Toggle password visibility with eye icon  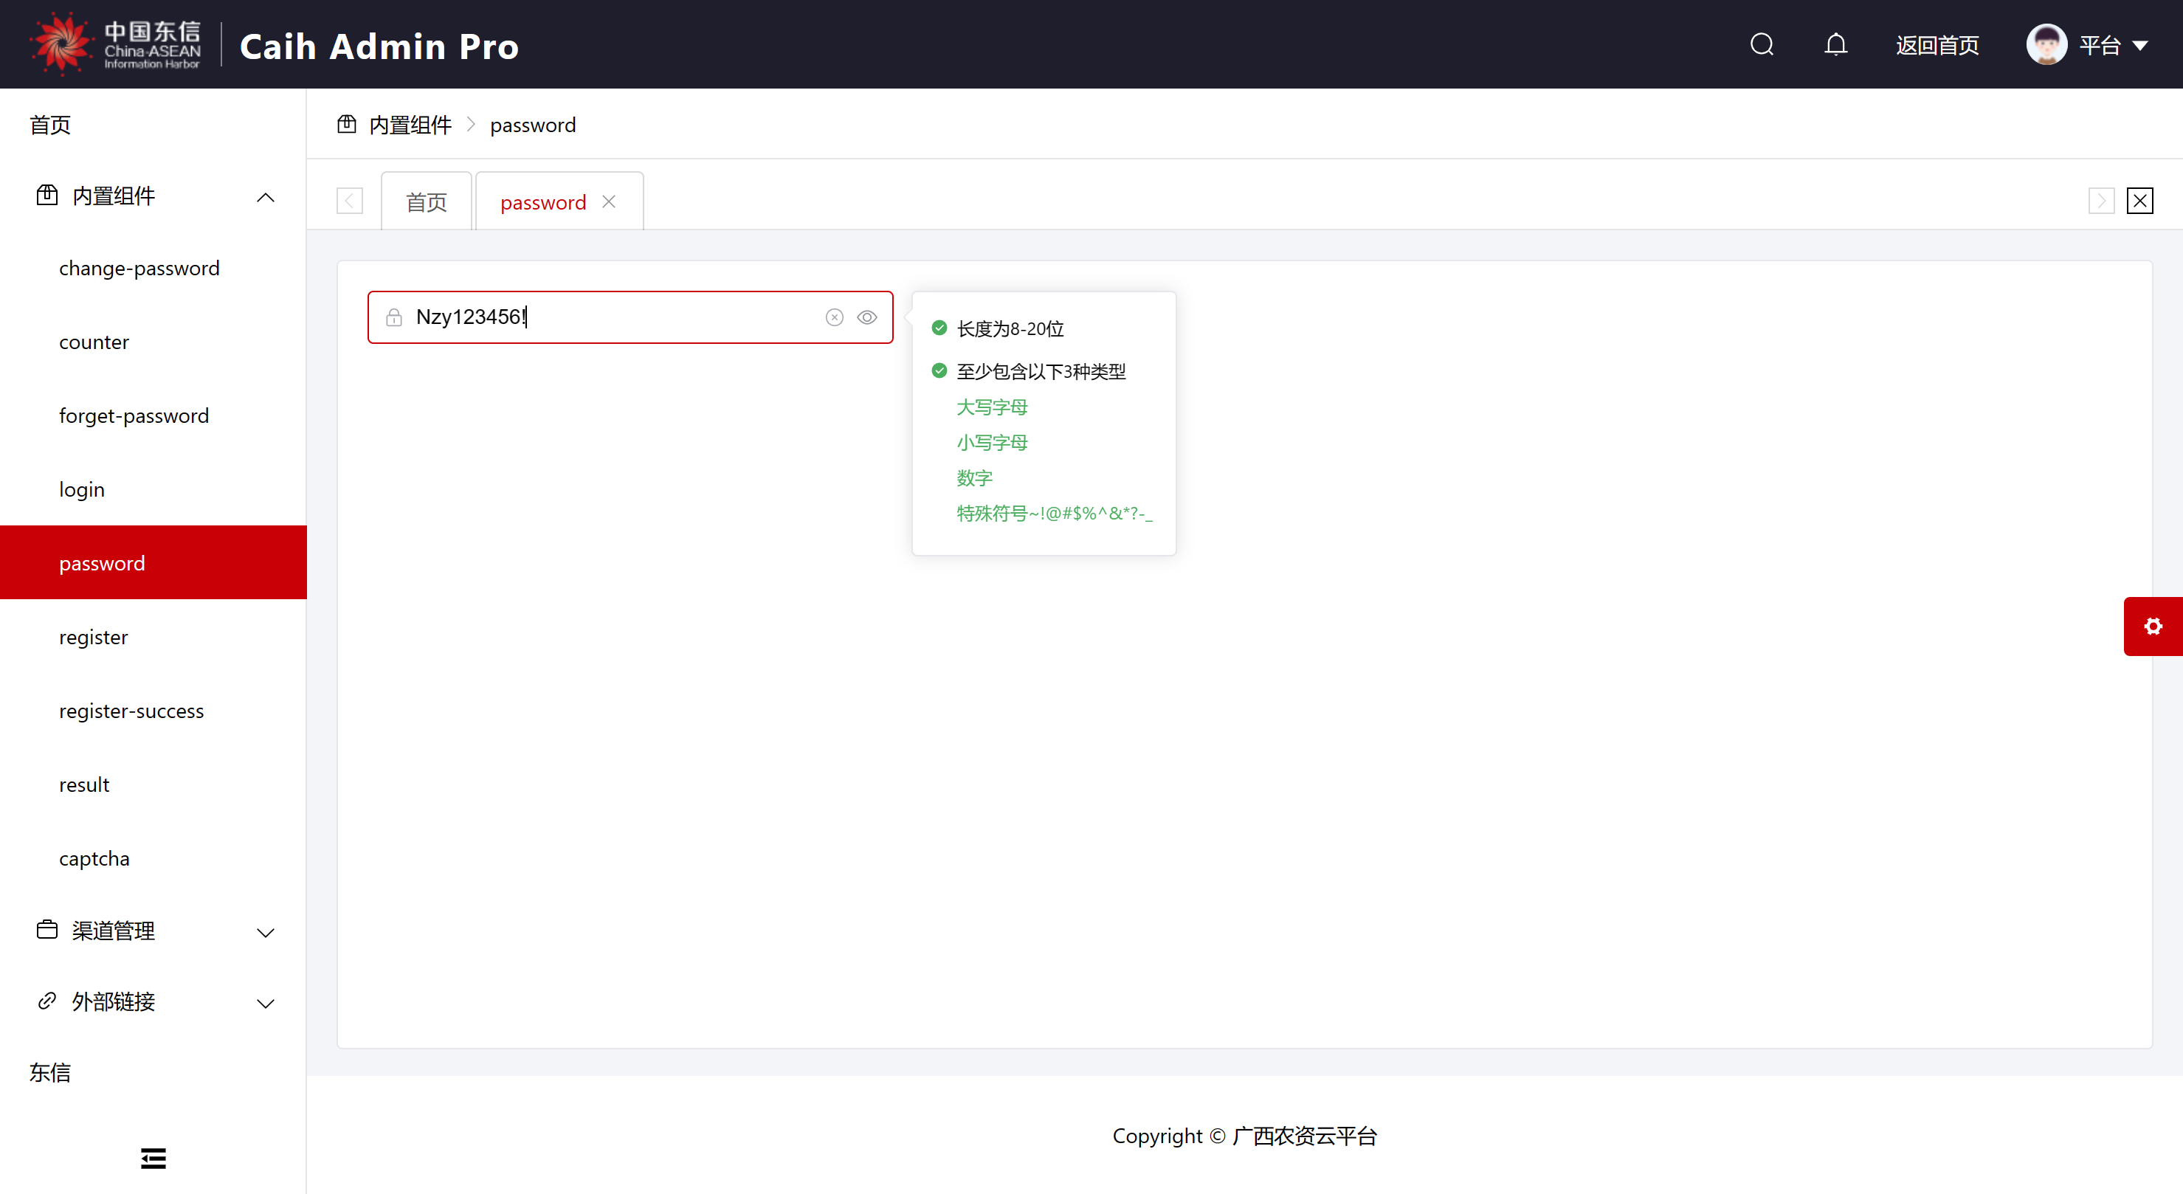coord(866,317)
